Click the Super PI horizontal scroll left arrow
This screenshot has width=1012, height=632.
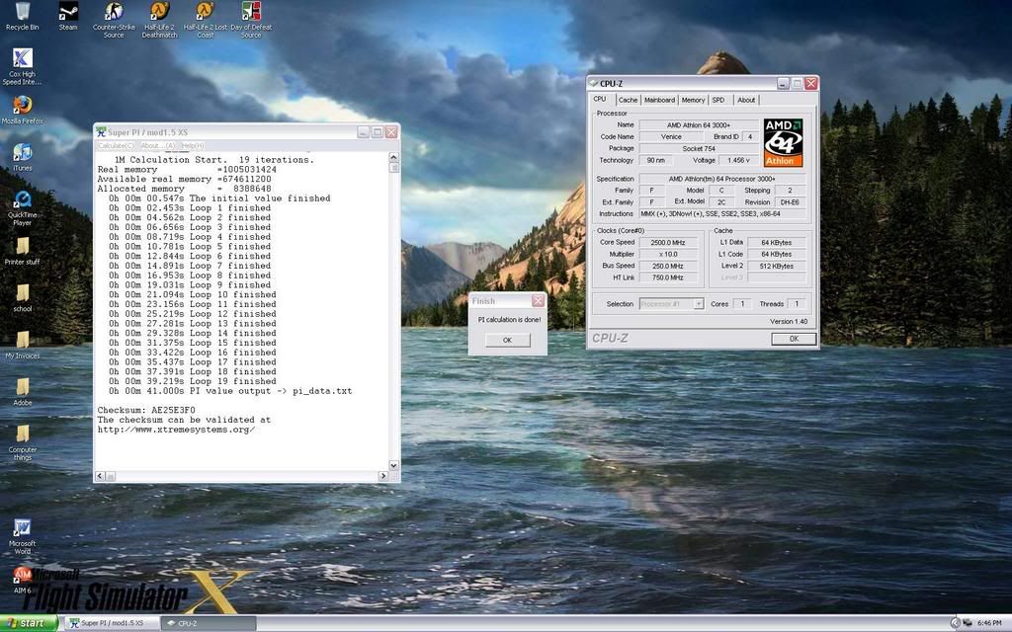click(100, 476)
